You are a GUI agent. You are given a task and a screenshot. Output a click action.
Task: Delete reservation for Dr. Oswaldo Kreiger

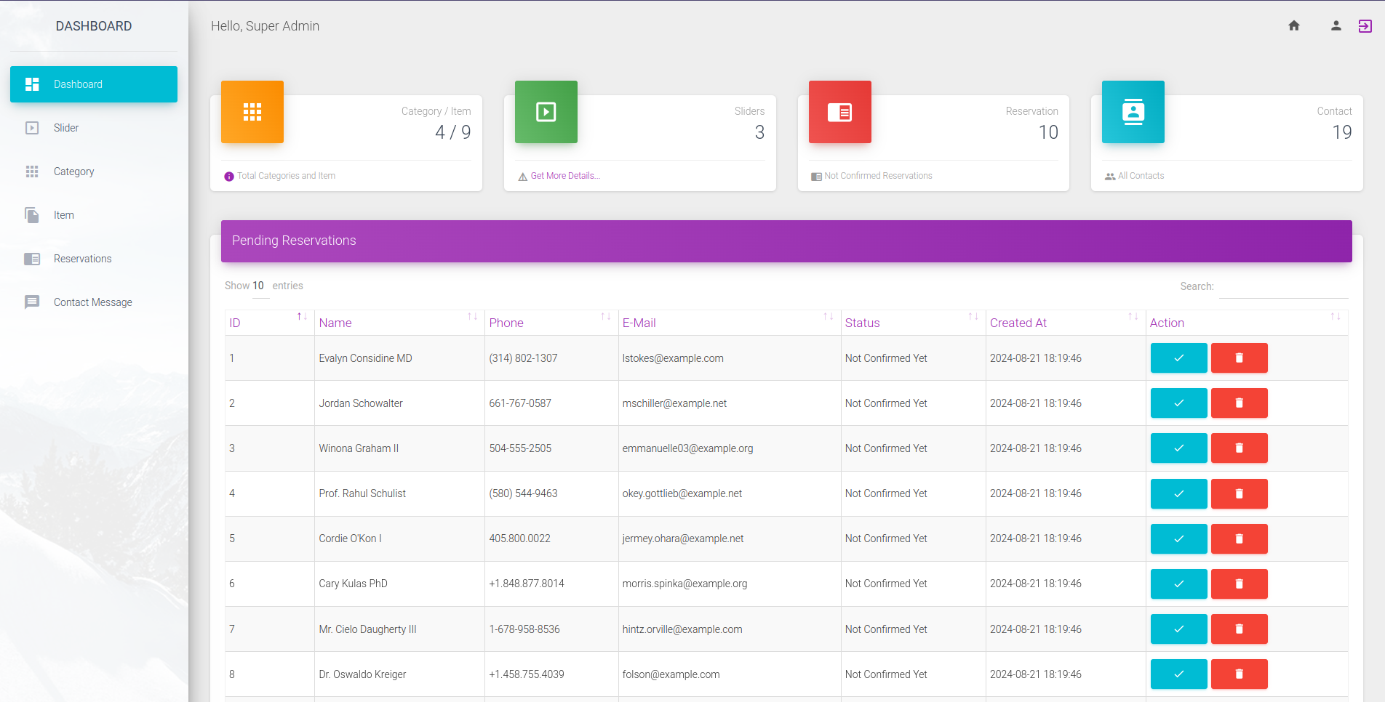click(1240, 674)
